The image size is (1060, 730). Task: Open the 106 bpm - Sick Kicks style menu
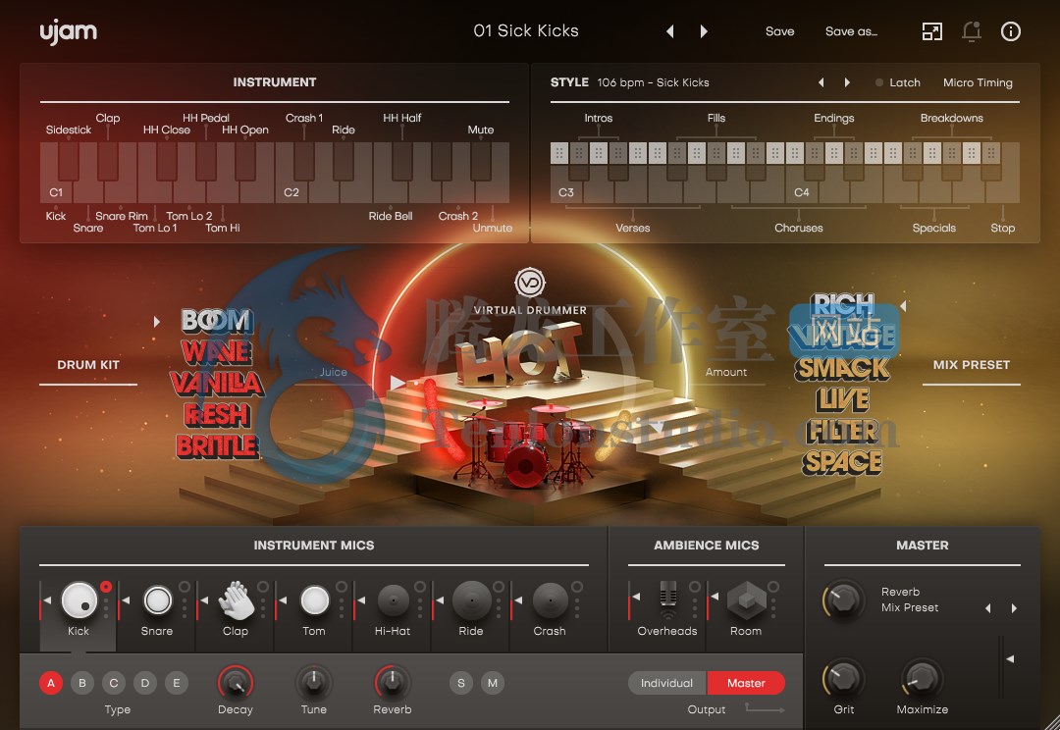point(653,82)
